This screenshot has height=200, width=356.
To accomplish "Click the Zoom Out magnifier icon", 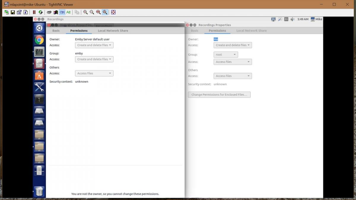I will pos(92,12).
